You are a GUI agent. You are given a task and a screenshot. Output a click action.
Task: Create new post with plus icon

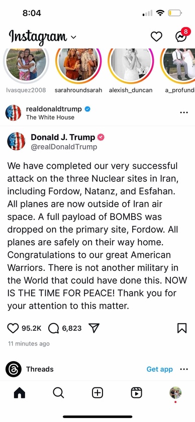97,393
